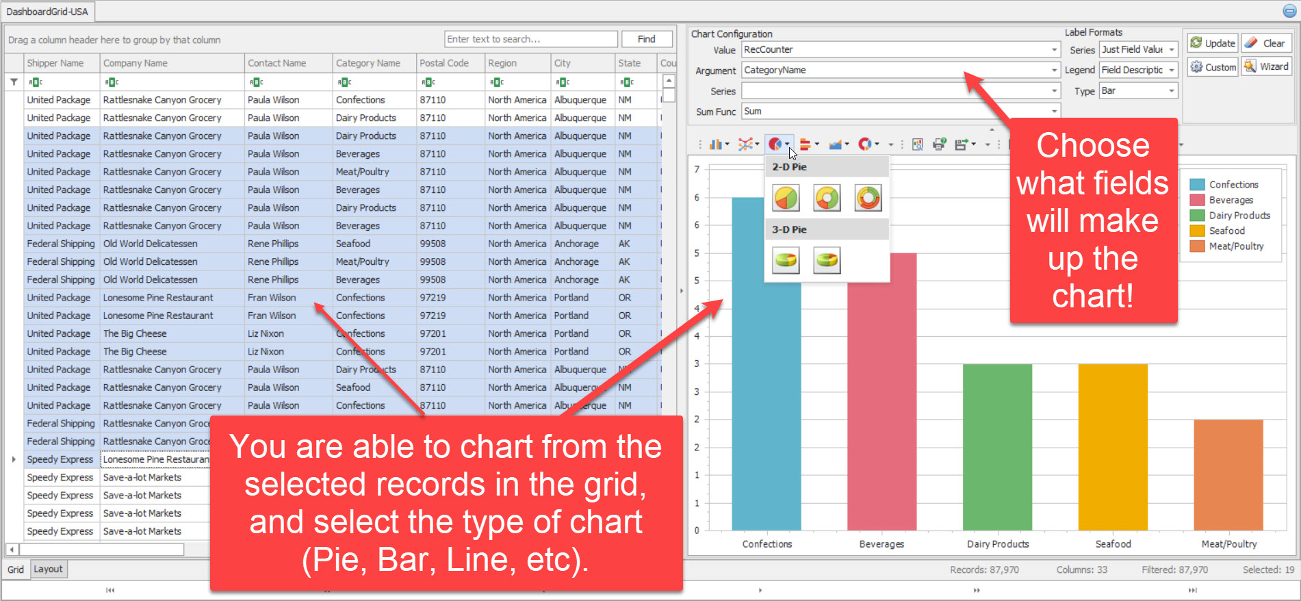Screen dimensions: 1301x601
Task: Click the Find button
Action: pyautogui.click(x=646, y=40)
